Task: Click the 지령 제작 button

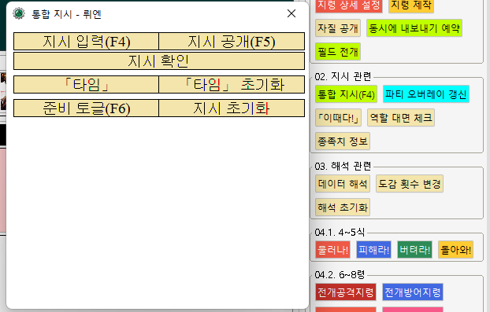Action: (411, 6)
